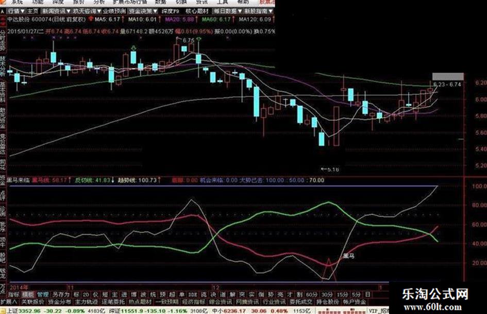Go to 主页 in toolbar
Screen dimensions: 487x314
(x=32, y=11)
